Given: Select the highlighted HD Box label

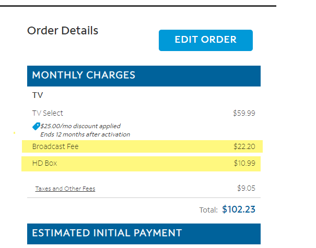Looking at the screenshot, I should tap(44, 163).
